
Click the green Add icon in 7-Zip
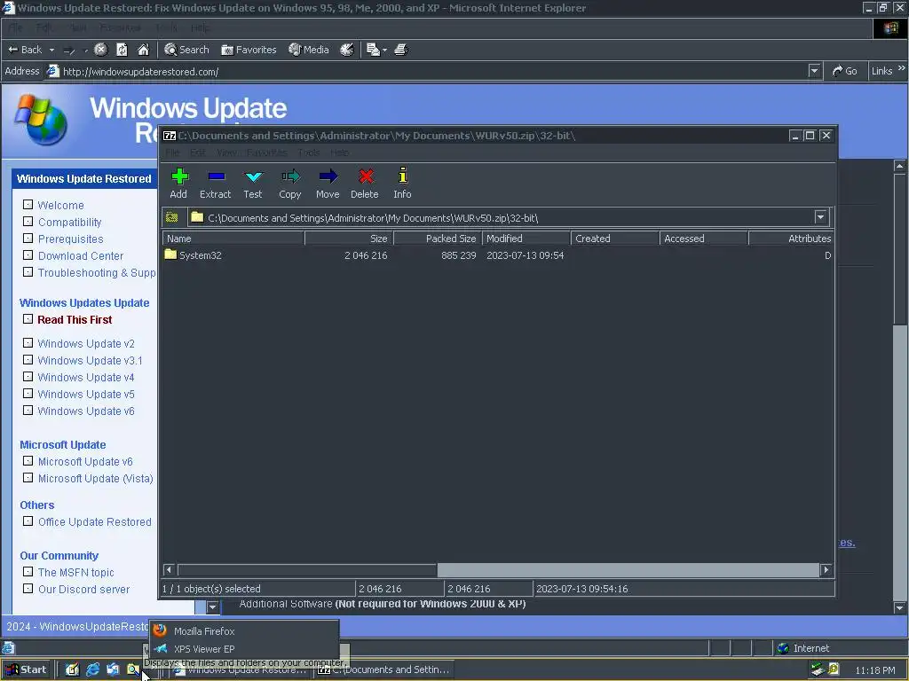[179, 176]
